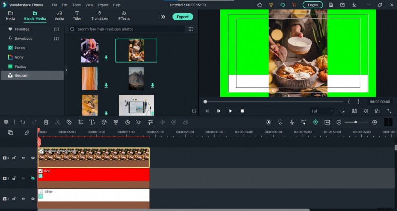
Task: Open the adjust sliders edit tool
Action: point(151,122)
